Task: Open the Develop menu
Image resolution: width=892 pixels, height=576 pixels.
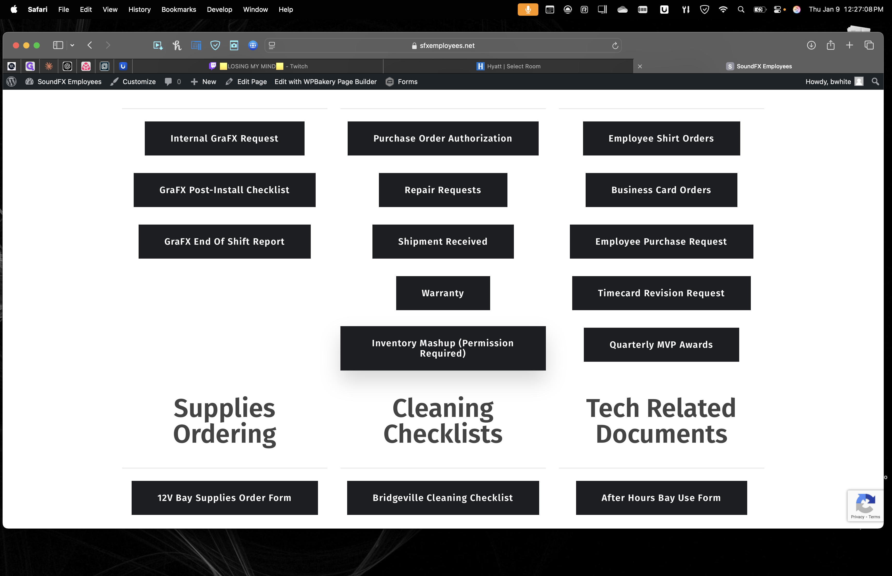Action: 219,9
